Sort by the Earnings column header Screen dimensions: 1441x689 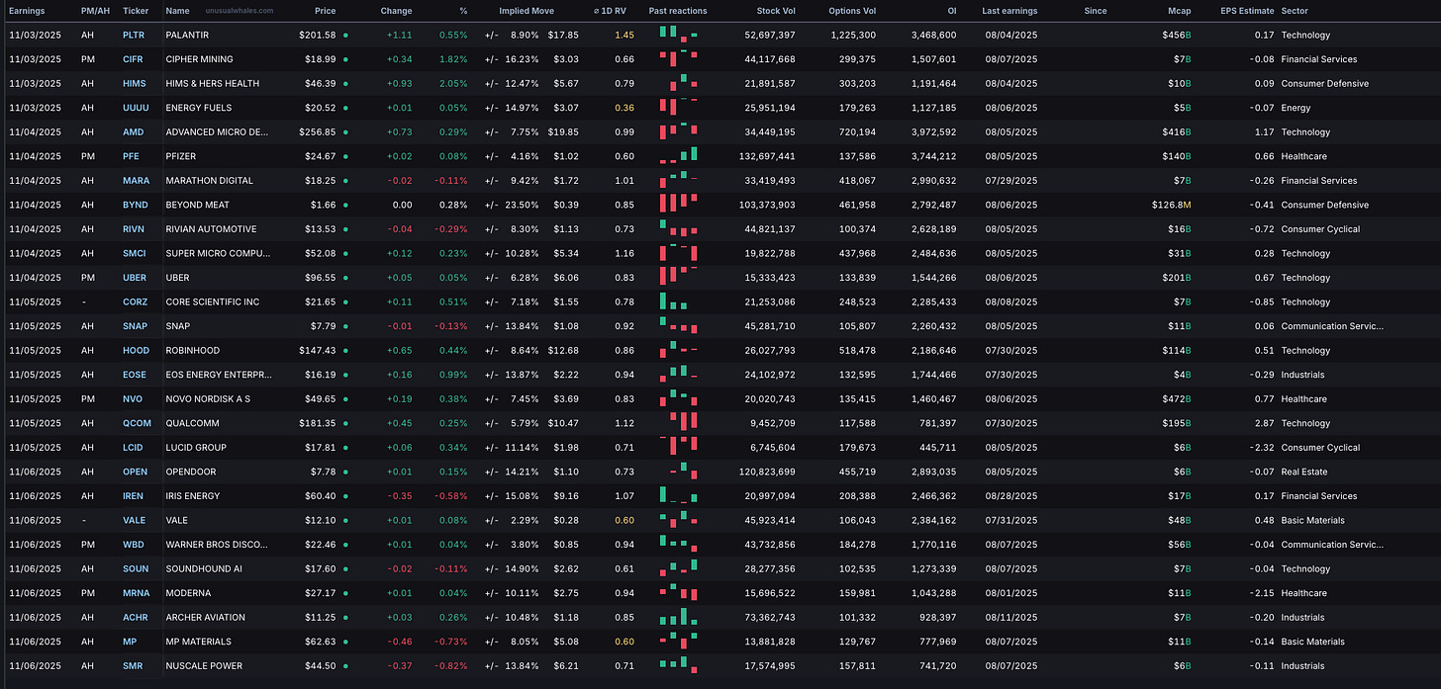27,11
